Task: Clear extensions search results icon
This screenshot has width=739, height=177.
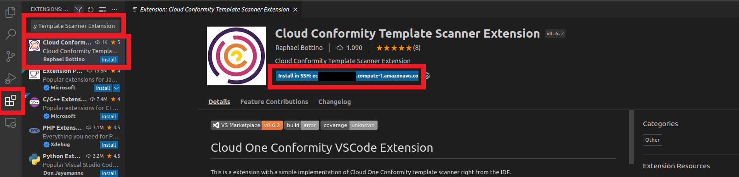Action: tap(103, 9)
